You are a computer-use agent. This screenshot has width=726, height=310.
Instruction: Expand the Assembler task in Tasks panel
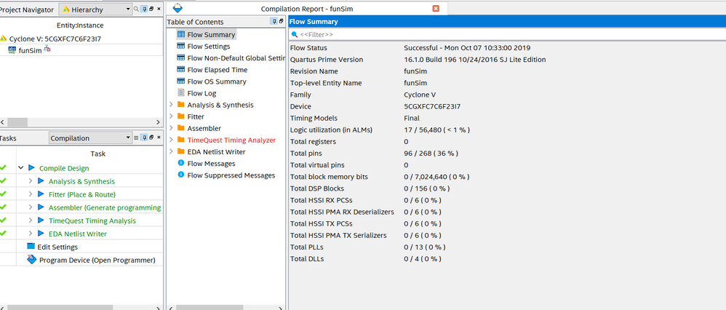(x=31, y=207)
